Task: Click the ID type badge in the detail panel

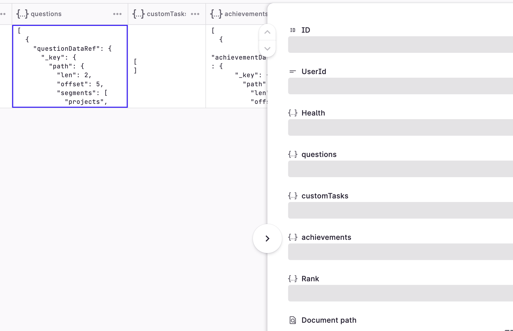Action: pyautogui.click(x=293, y=30)
